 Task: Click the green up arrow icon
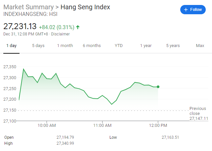pyautogui.click(x=78, y=27)
